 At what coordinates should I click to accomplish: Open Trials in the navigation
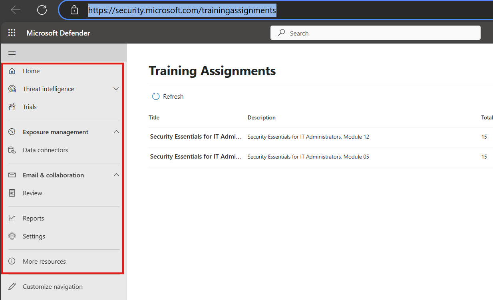point(30,107)
